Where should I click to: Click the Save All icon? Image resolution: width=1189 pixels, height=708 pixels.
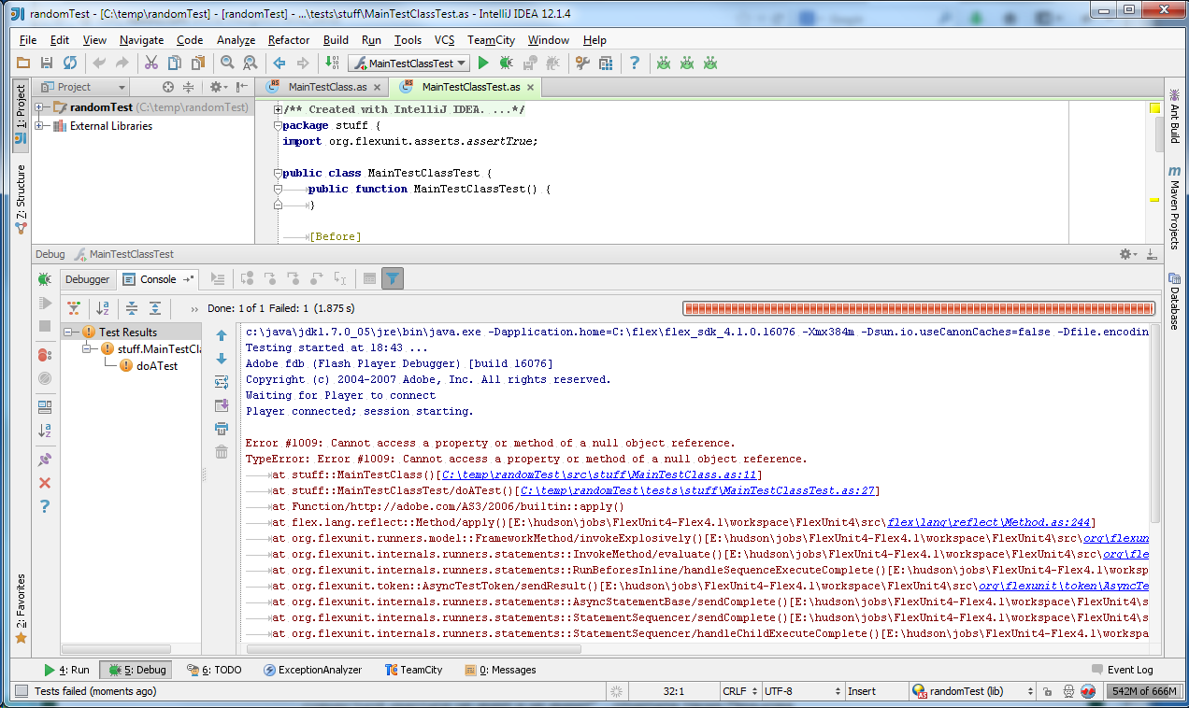[46, 63]
